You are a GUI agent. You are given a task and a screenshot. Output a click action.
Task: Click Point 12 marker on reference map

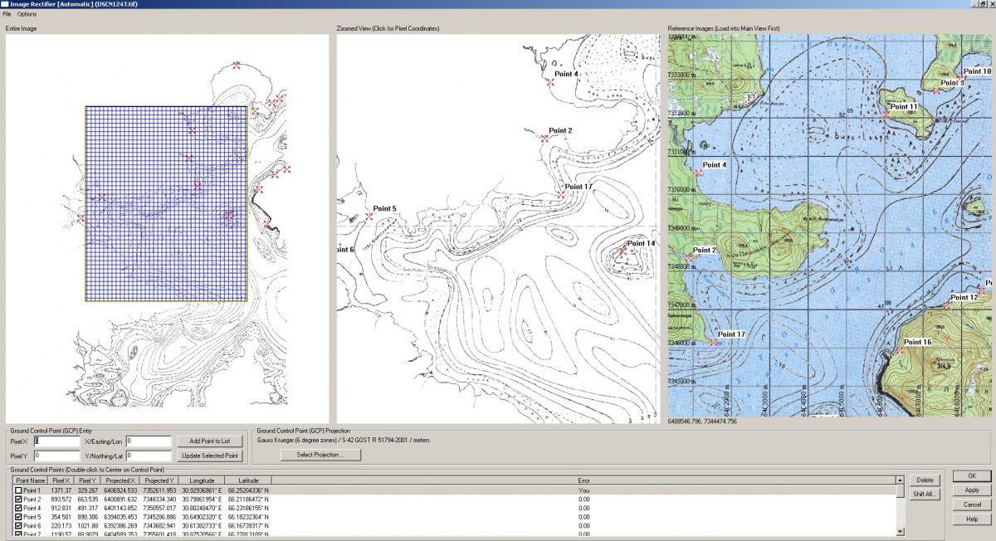tap(946, 305)
